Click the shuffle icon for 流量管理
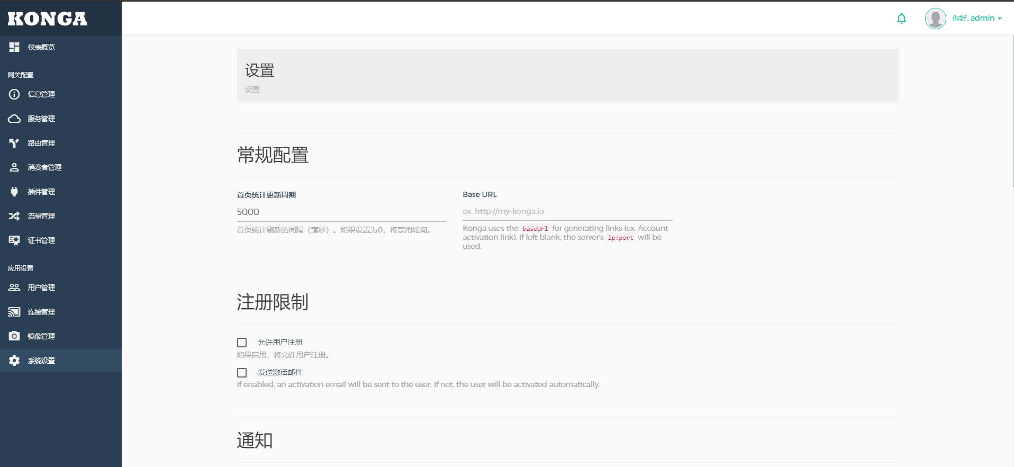The height and width of the screenshot is (467, 1014). coord(14,216)
